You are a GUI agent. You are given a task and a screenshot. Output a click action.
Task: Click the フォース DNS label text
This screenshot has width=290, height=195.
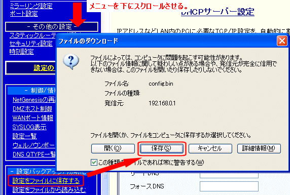pos(147,186)
